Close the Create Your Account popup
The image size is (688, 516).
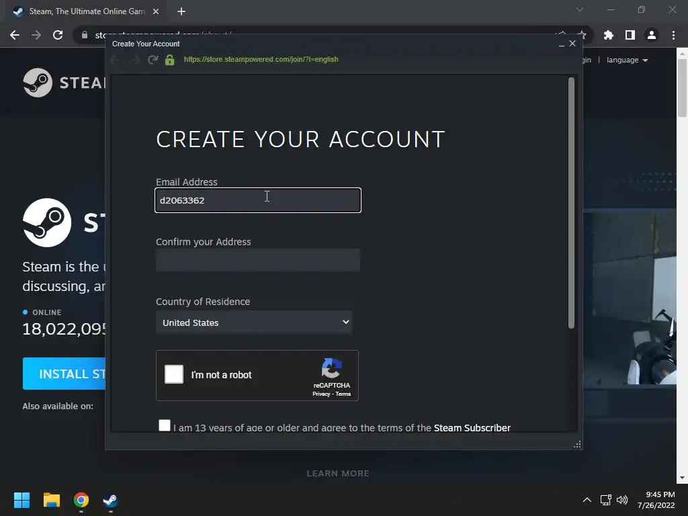pyautogui.click(x=572, y=44)
